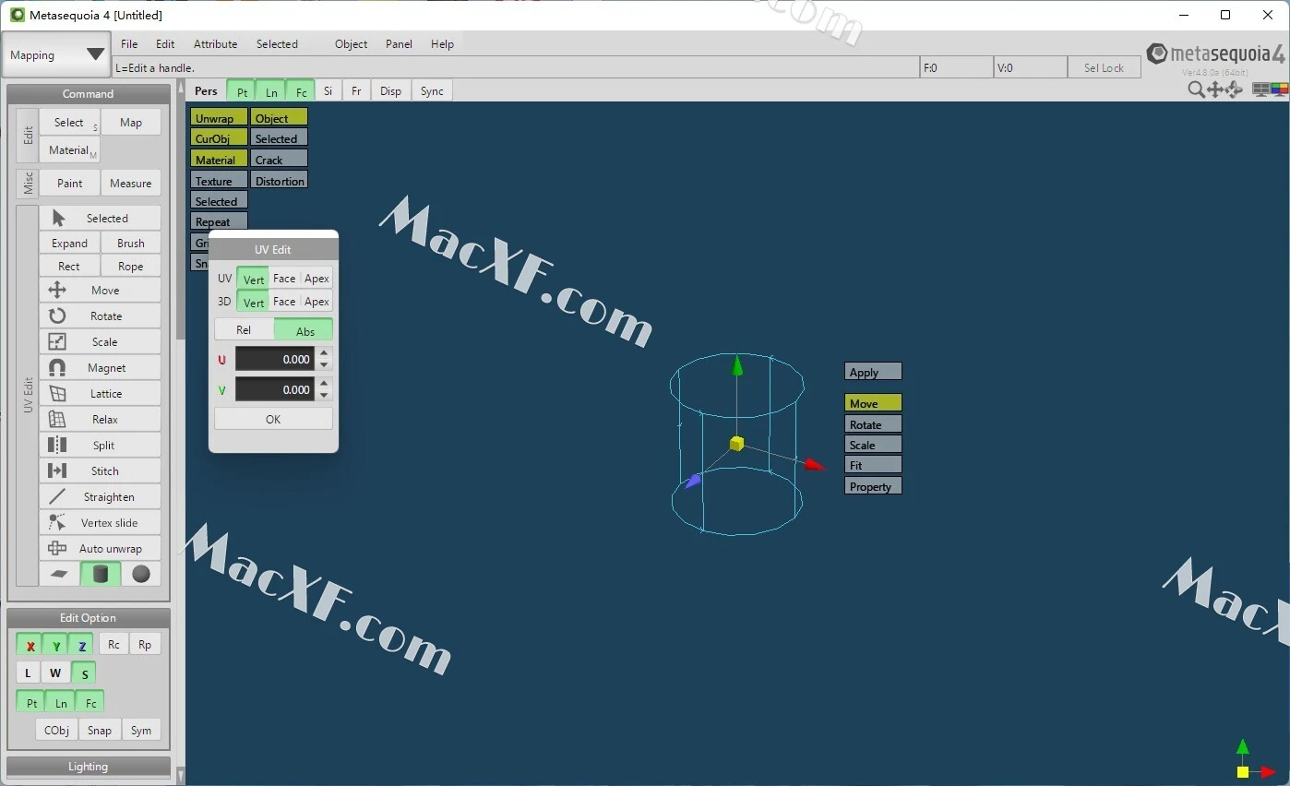Click the blue Z-axis arrow handle
The width and height of the screenshot is (1290, 786).
click(692, 481)
